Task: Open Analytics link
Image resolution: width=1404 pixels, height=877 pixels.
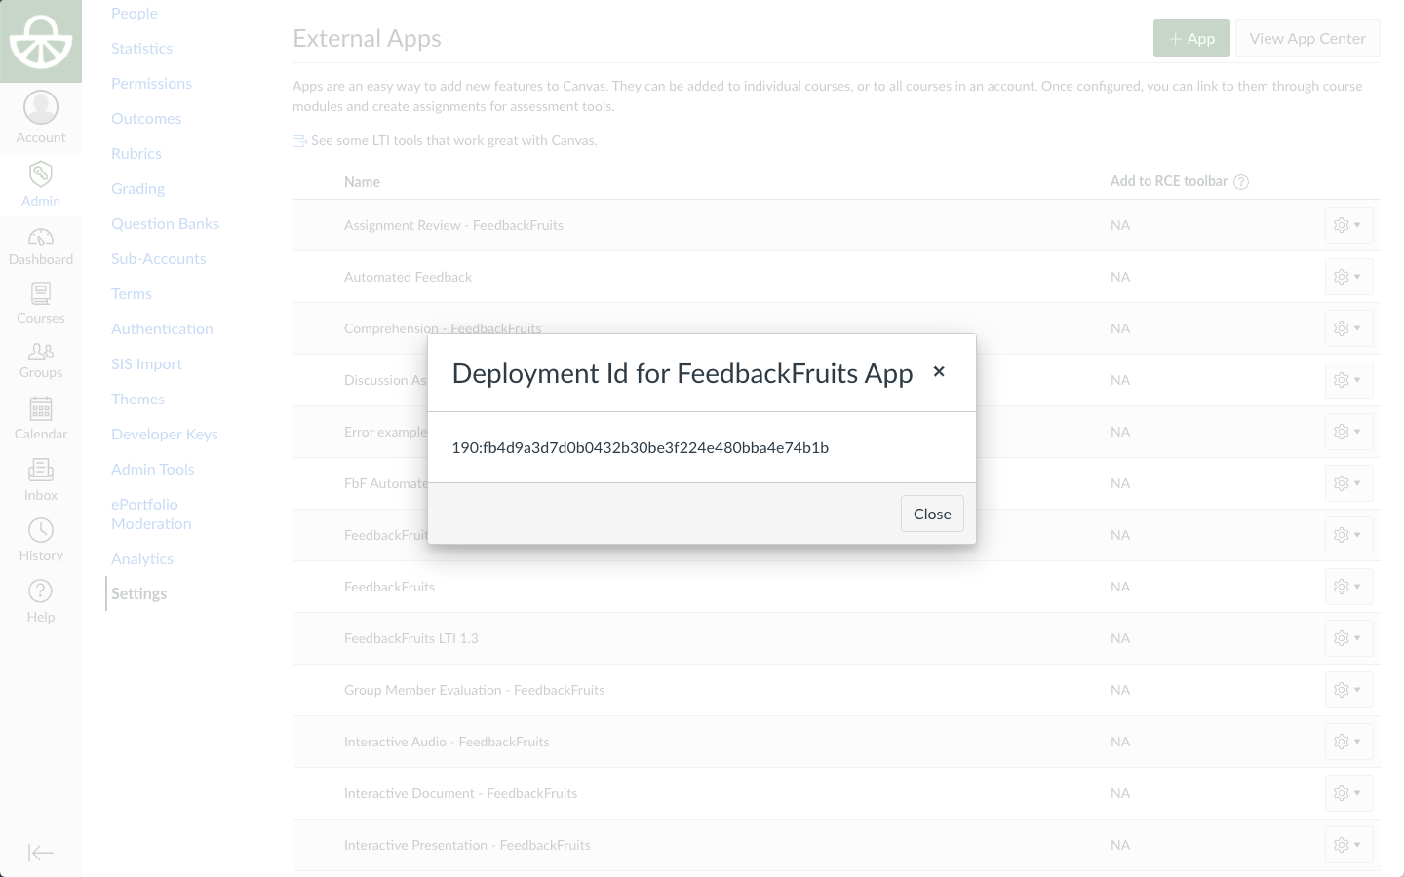Action: pyautogui.click(x=142, y=559)
